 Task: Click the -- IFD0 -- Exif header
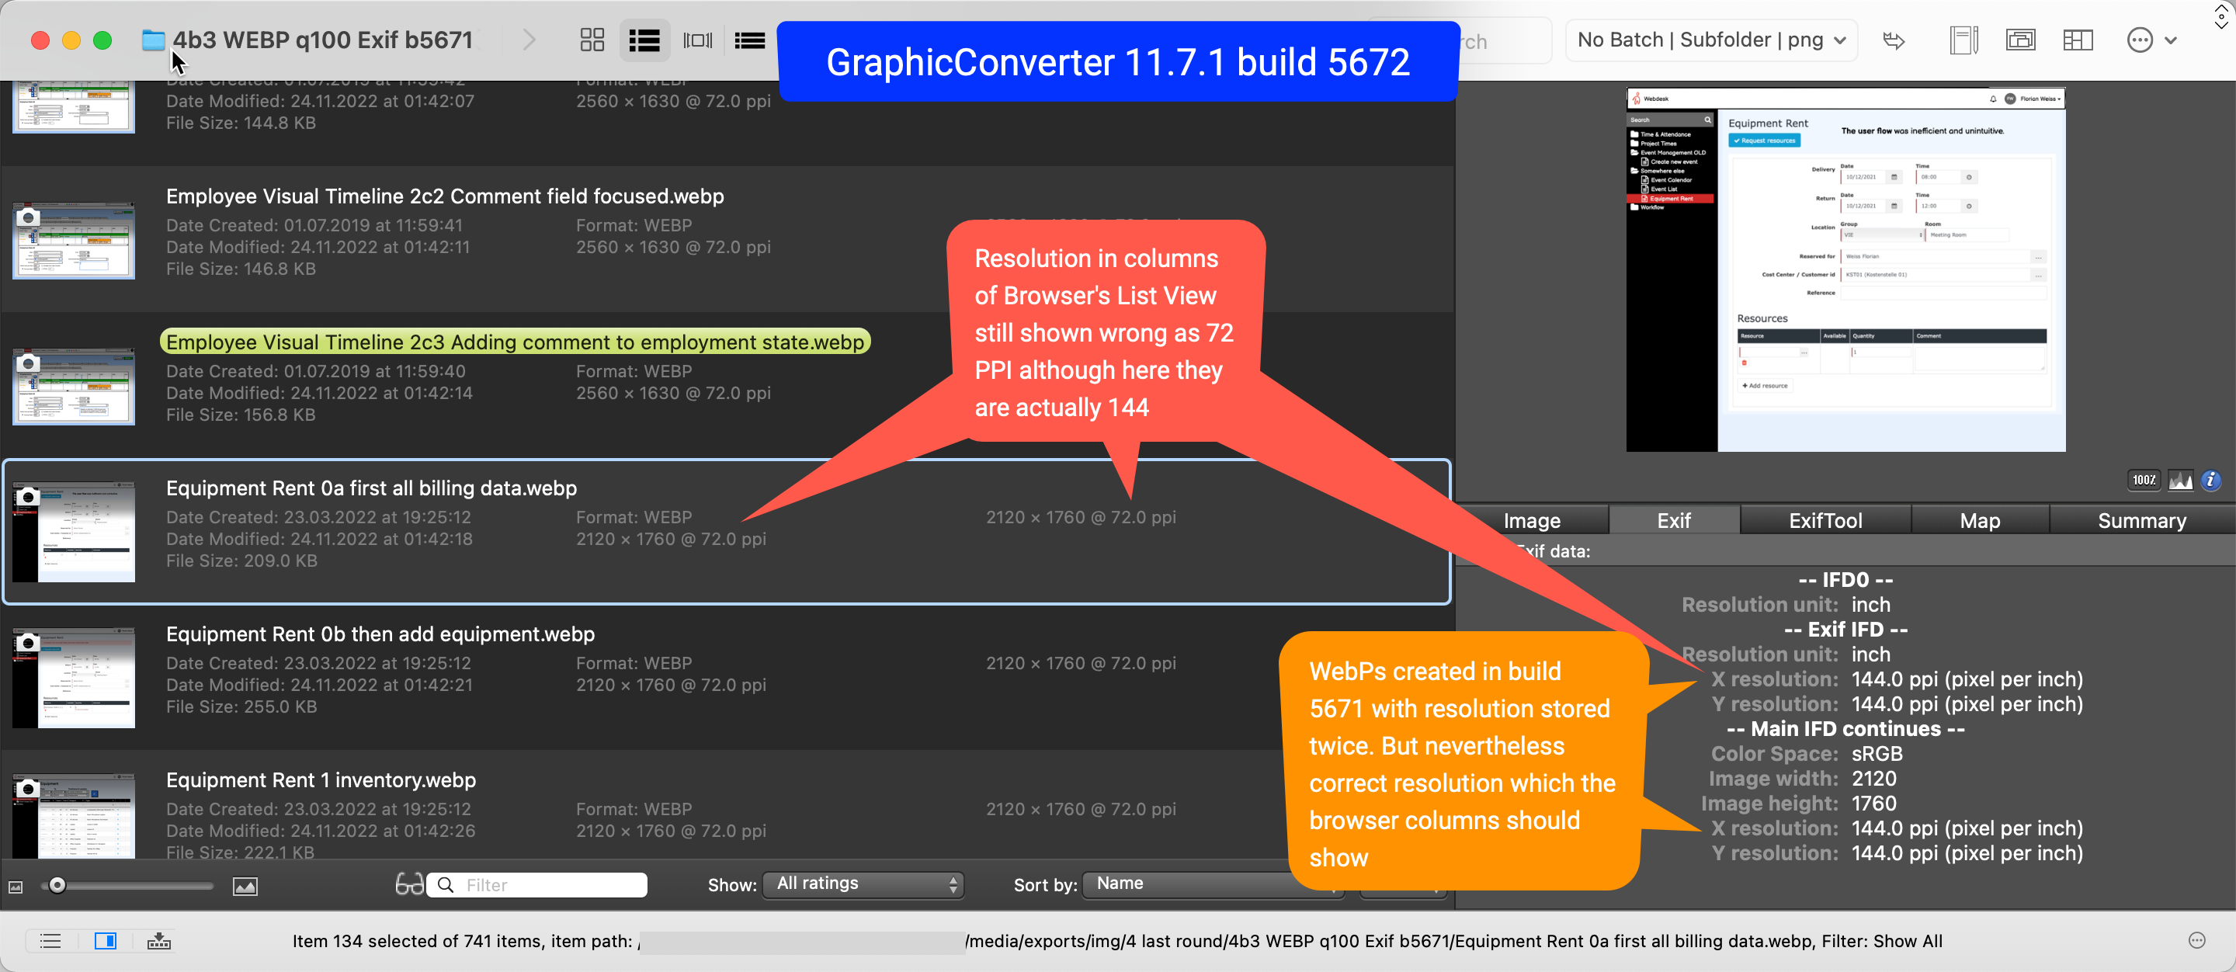pyautogui.click(x=1845, y=580)
